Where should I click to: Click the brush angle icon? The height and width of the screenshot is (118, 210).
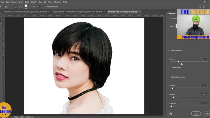pos(34,7)
